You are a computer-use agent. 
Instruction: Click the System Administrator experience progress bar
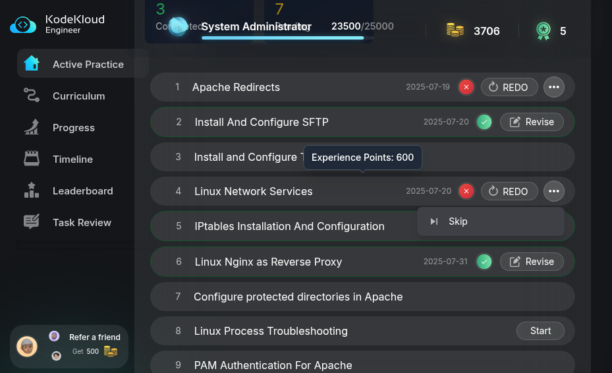(x=283, y=38)
